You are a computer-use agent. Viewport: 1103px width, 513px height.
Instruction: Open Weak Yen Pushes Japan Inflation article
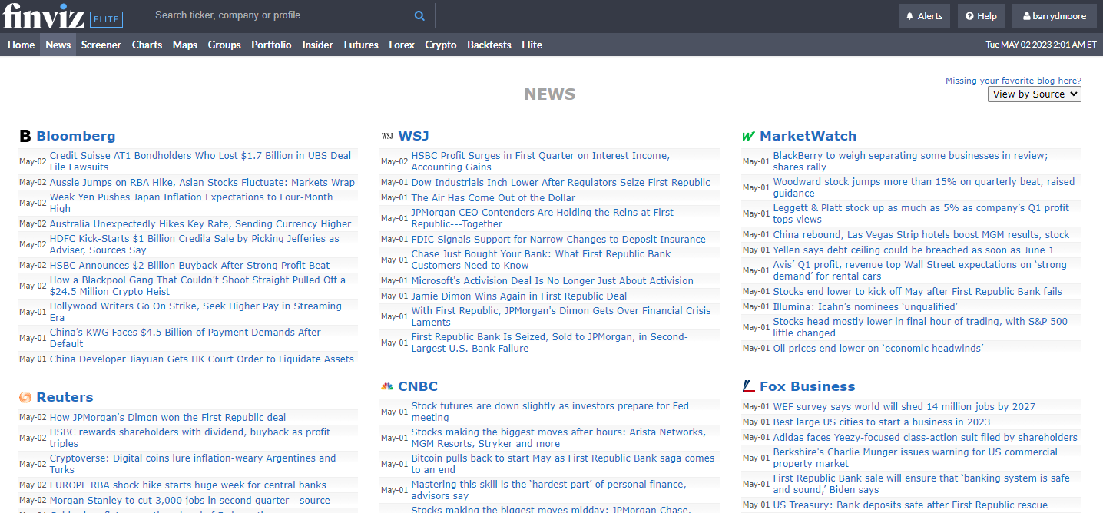[191, 203]
